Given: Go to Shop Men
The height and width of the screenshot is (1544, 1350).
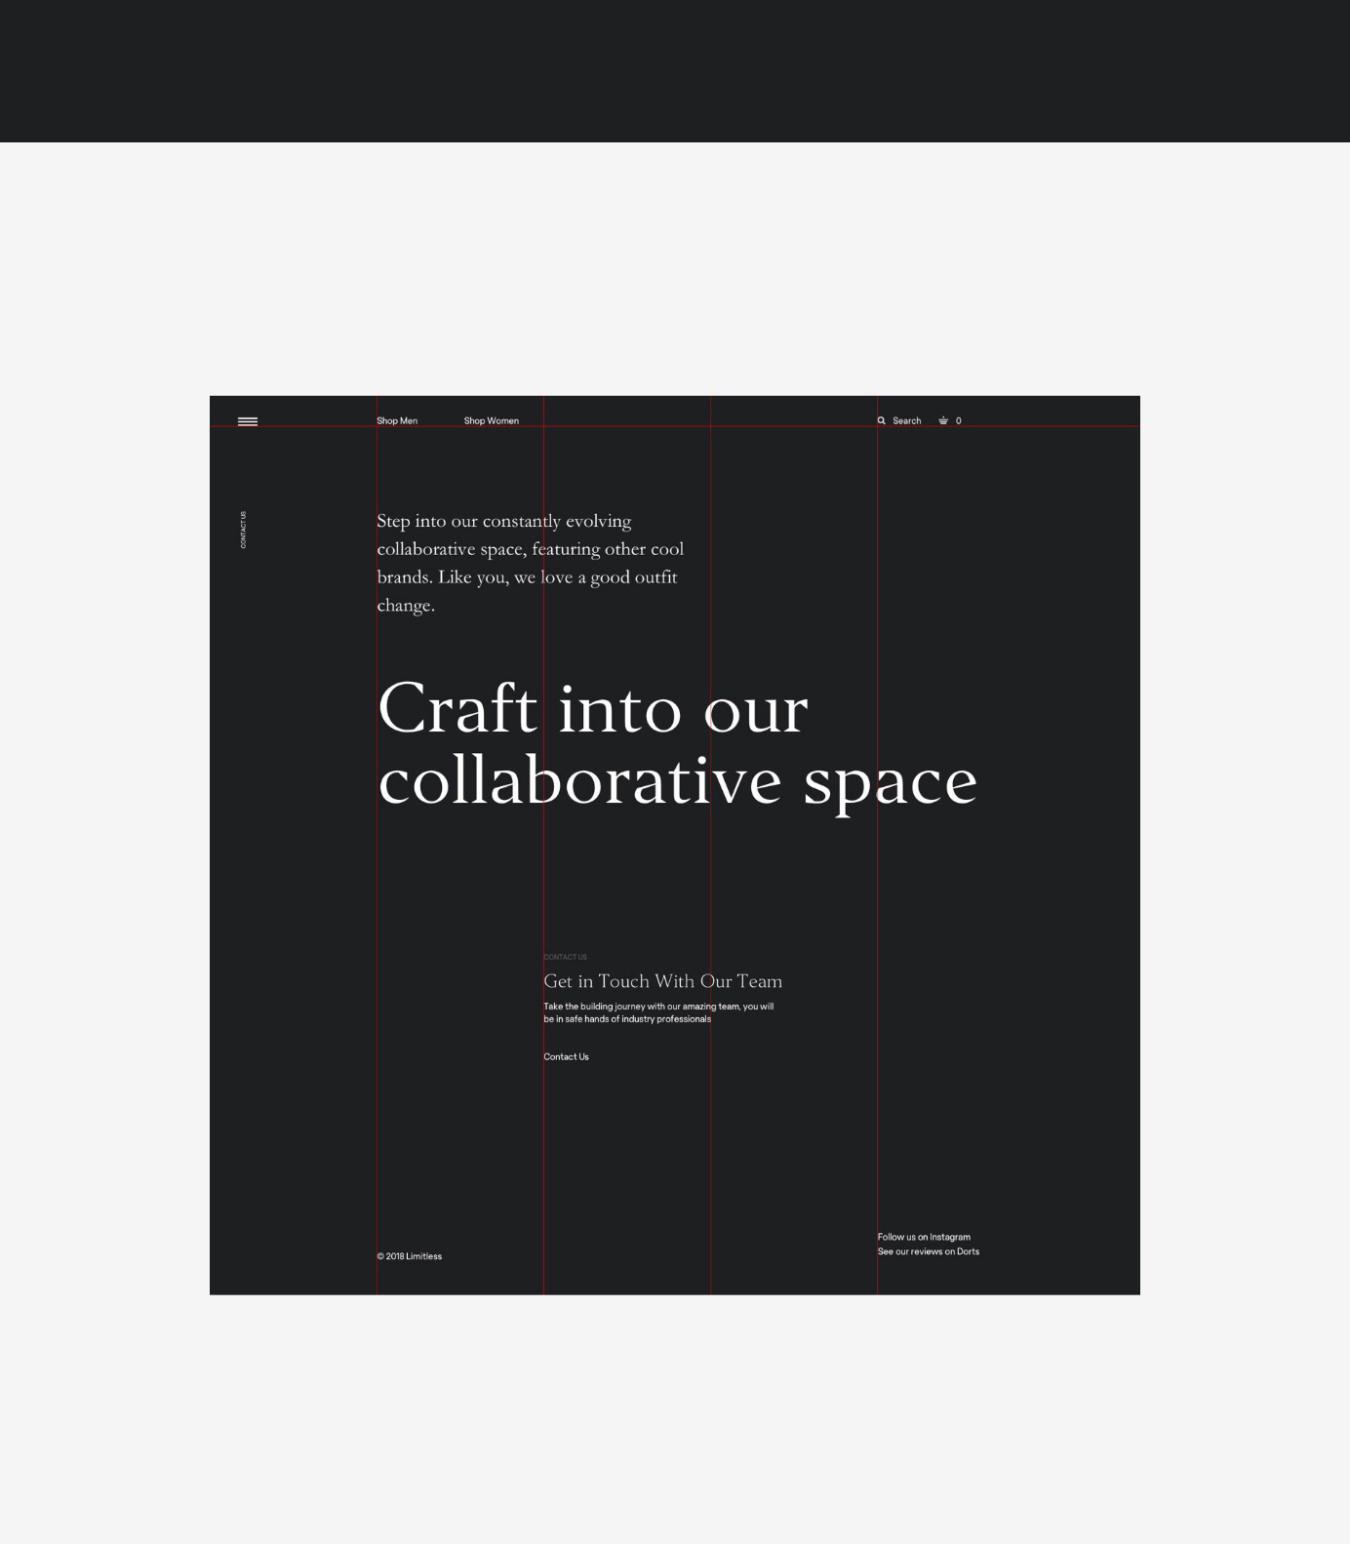Looking at the screenshot, I should pyautogui.click(x=397, y=421).
